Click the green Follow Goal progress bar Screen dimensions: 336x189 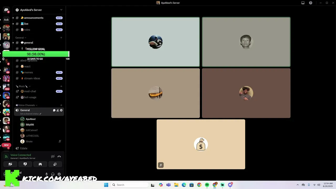coord(36,54)
